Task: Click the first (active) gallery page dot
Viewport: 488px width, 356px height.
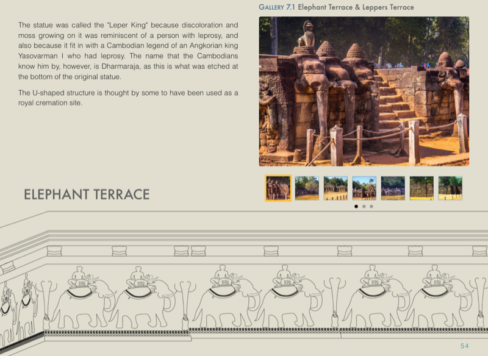Action: [x=356, y=207]
